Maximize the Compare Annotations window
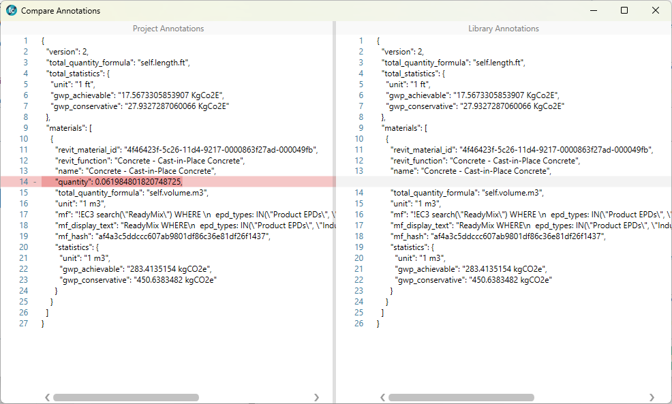 (624, 11)
